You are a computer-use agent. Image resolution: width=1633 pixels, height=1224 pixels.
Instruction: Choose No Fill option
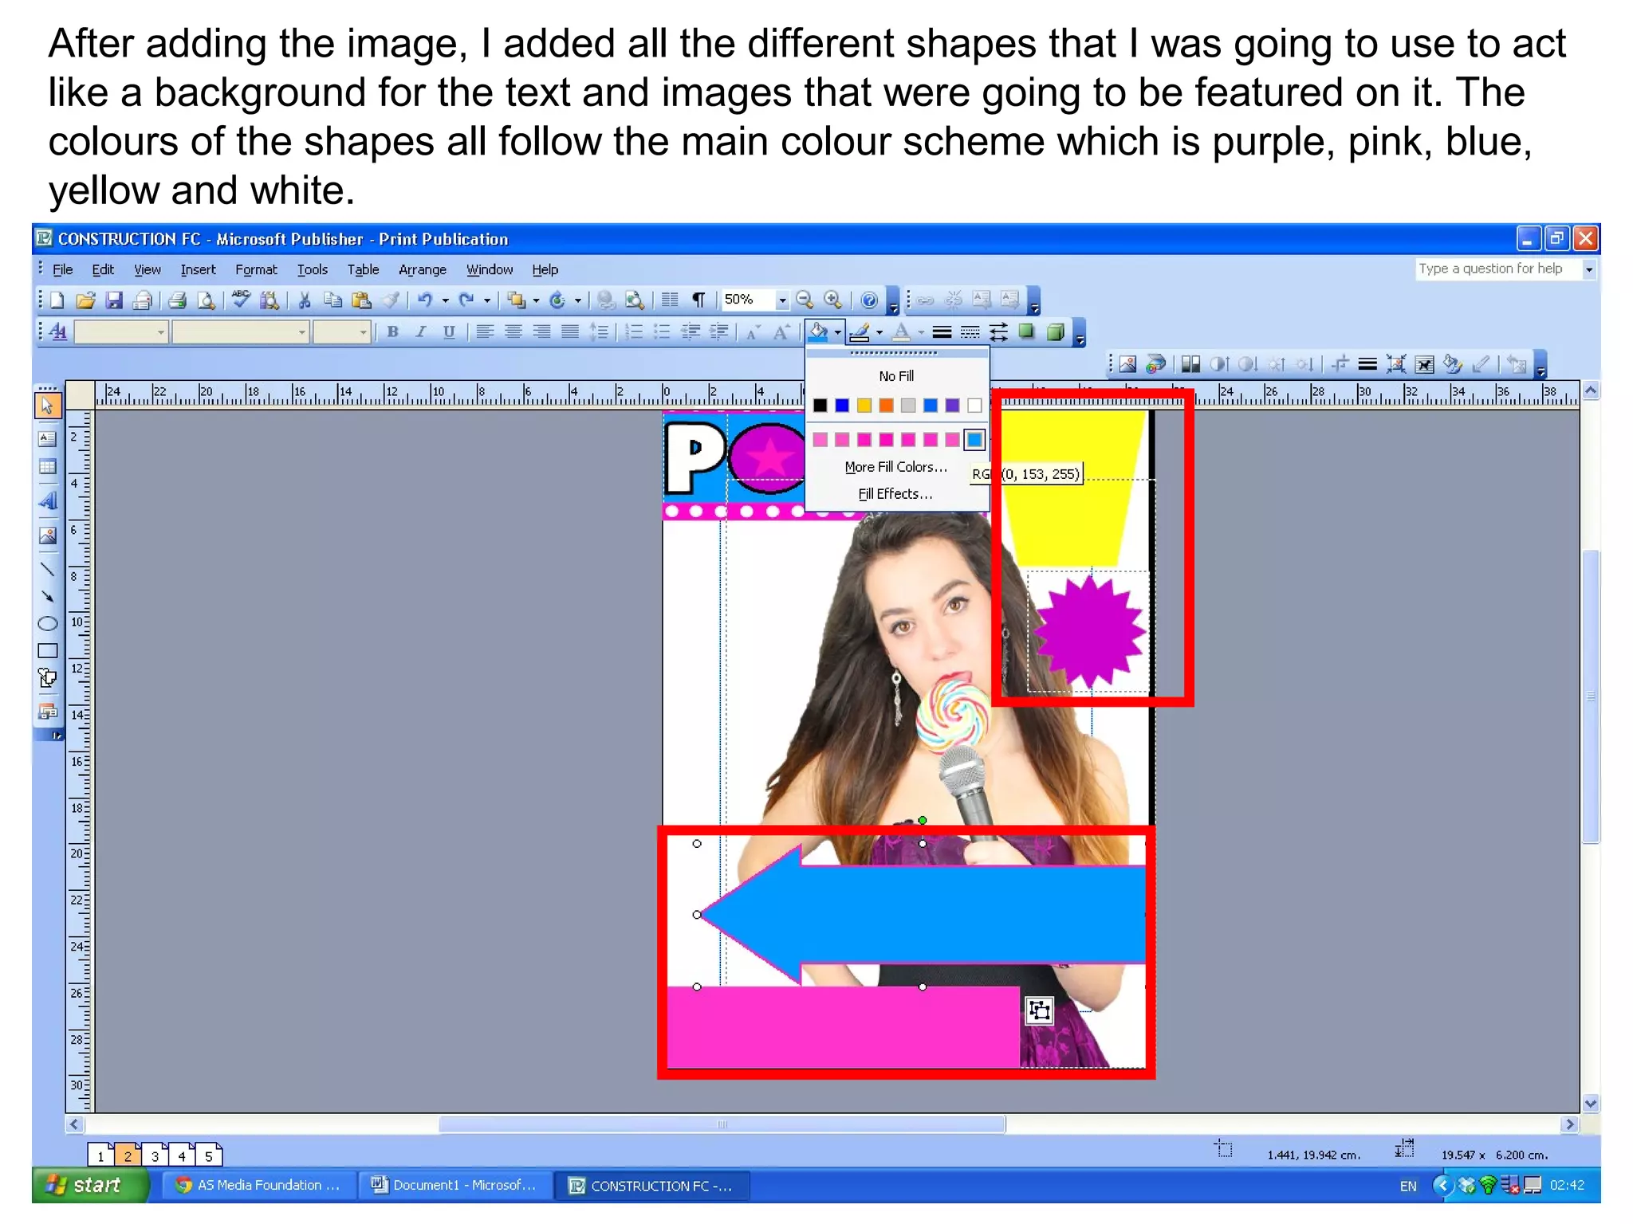(x=896, y=376)
